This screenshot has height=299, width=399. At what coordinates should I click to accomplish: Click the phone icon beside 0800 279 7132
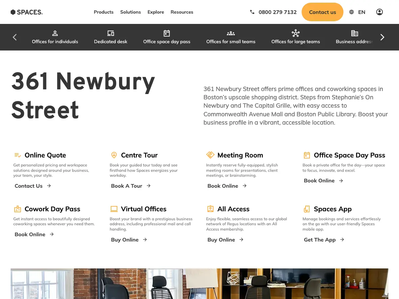252,12
